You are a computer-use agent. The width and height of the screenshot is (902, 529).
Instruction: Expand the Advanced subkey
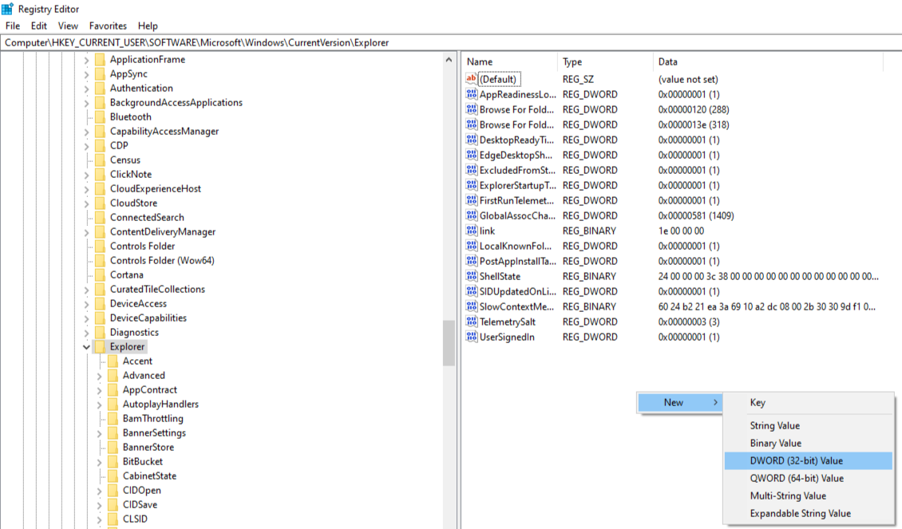pyautogui.click(x=99, y=376)
